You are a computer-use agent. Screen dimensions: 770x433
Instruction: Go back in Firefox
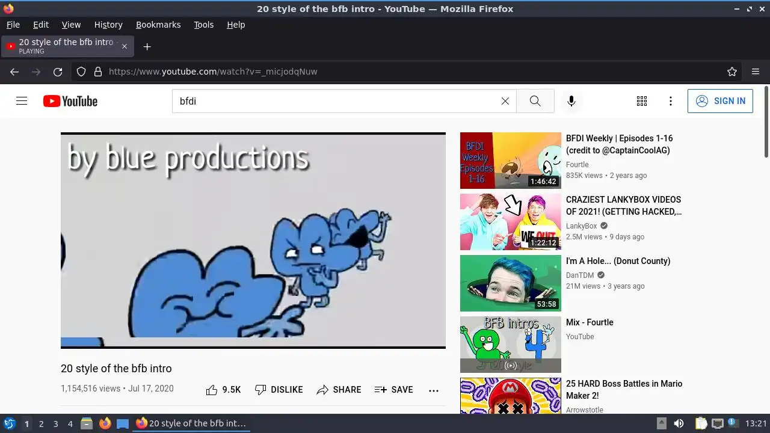(x=14, y=72)
